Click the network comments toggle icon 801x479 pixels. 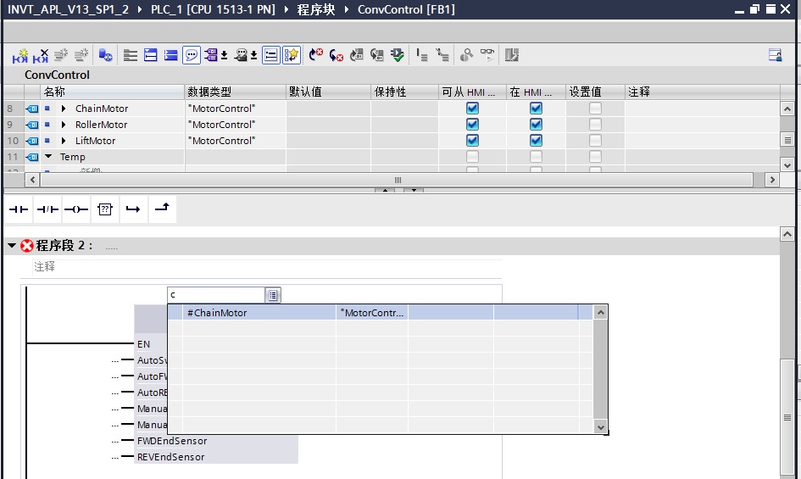(x=241, y=55)
